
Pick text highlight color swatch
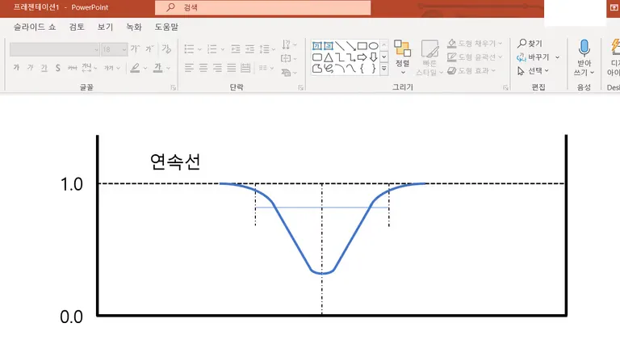tap(136, 68)
